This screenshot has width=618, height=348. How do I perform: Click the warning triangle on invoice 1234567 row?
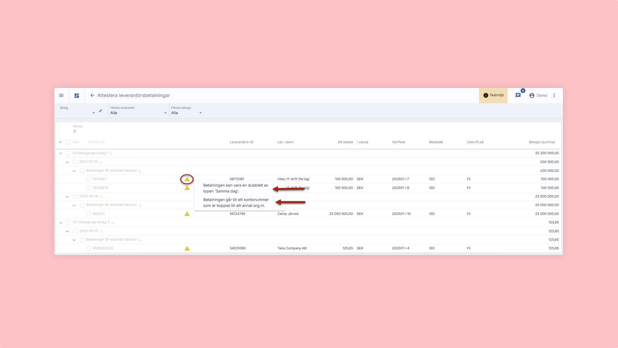pos(187,179)
